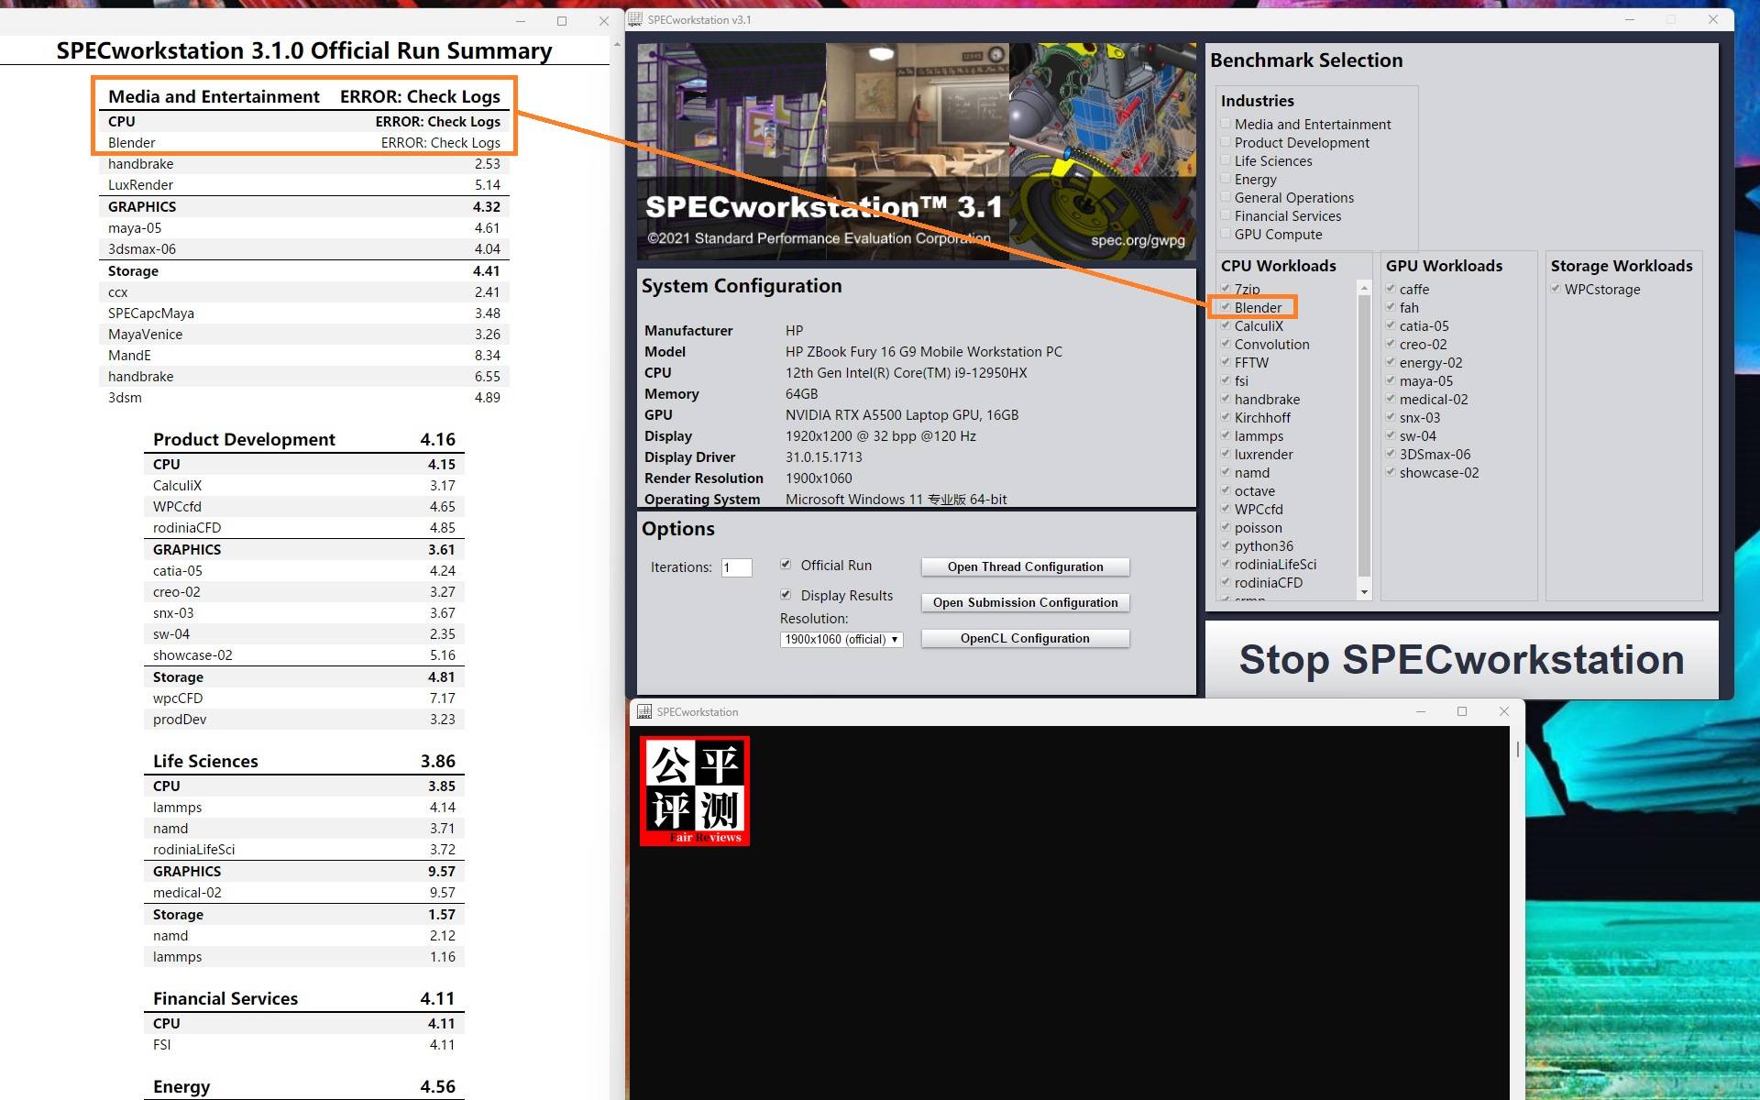Screen dimensions: 1760x1100
Task: Click the SPECworkstation v3.1 title bar icon
Action: pos(635,19)
